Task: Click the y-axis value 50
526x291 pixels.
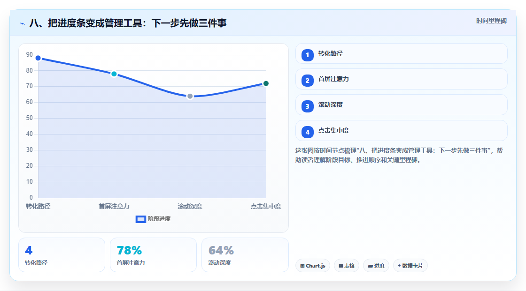Action: 30,118
